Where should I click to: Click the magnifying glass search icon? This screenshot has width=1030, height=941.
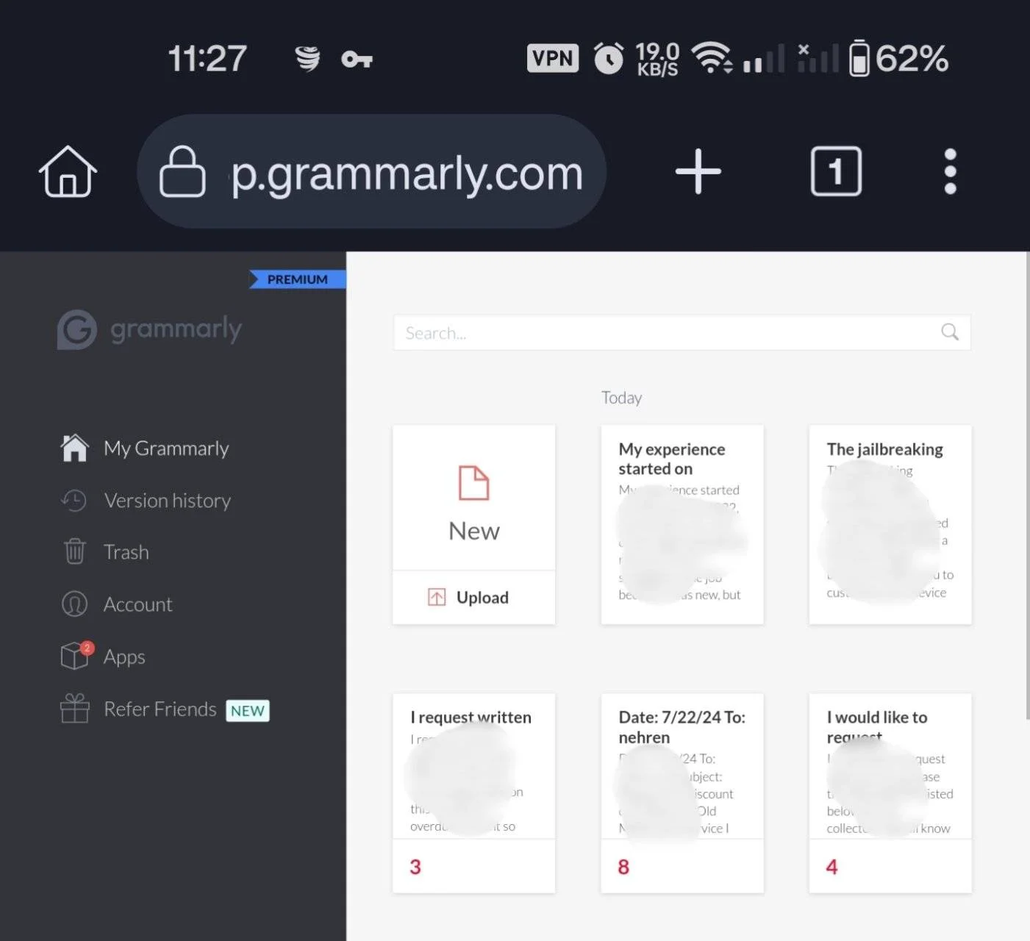950,332
